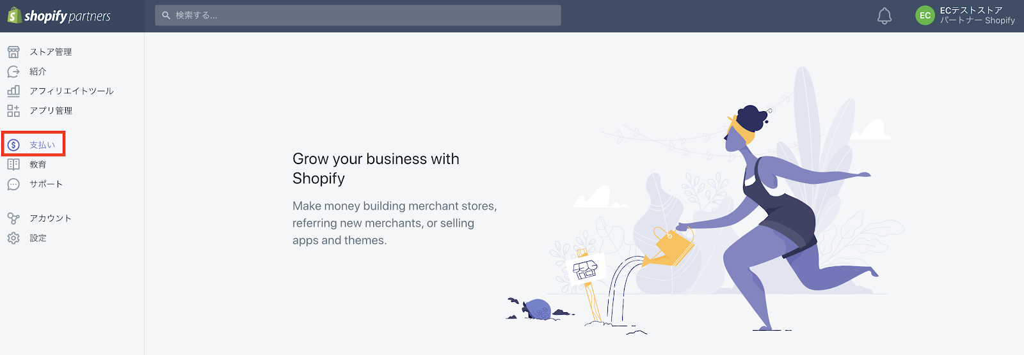This screenshot has height=355, width=1024.
Task: Open notifications with the bell icon
Action: (x=884, y=16)
